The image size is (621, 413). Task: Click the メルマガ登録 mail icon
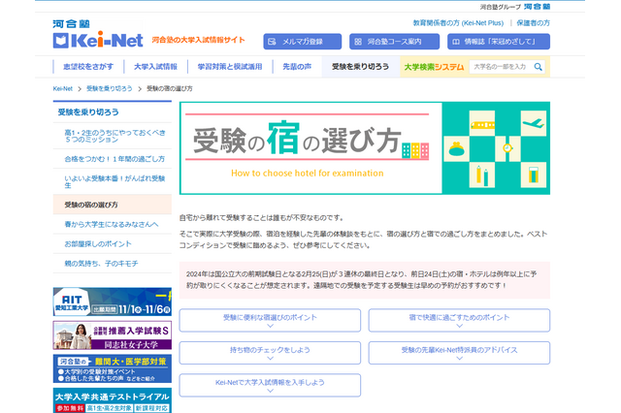coord(272,42)
